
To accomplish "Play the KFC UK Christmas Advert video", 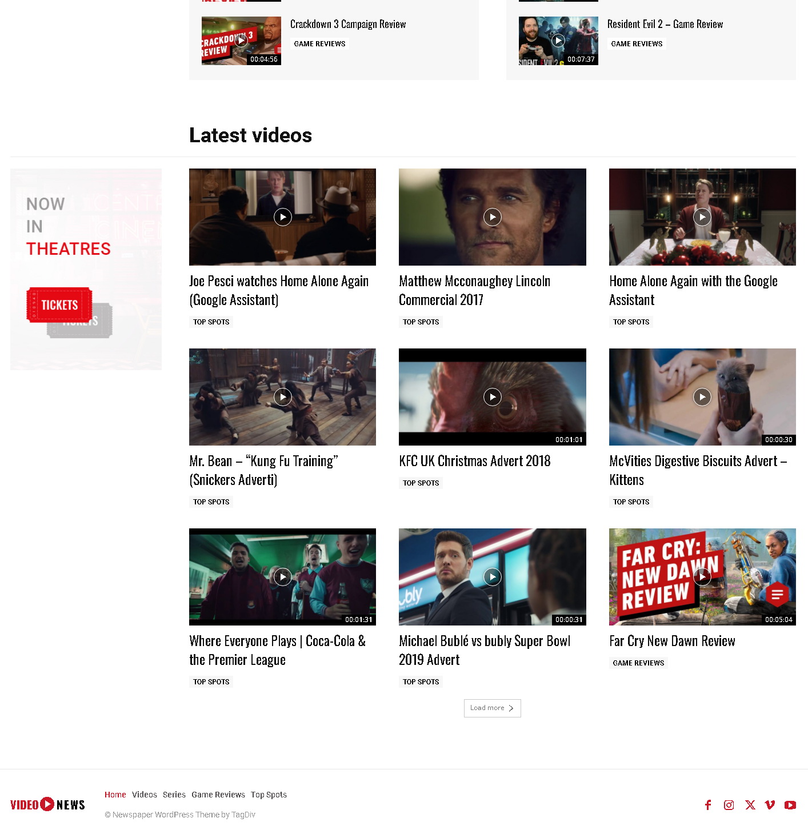I will tap(492, 397).
